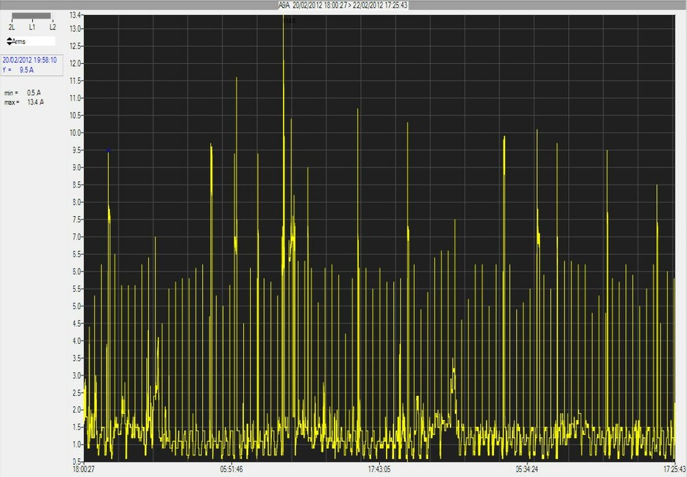Open the Arms measurement selector field
Image resolution: width=687 pixels, height=477 pixels.
pyautogui.click(x=33, y=42)
